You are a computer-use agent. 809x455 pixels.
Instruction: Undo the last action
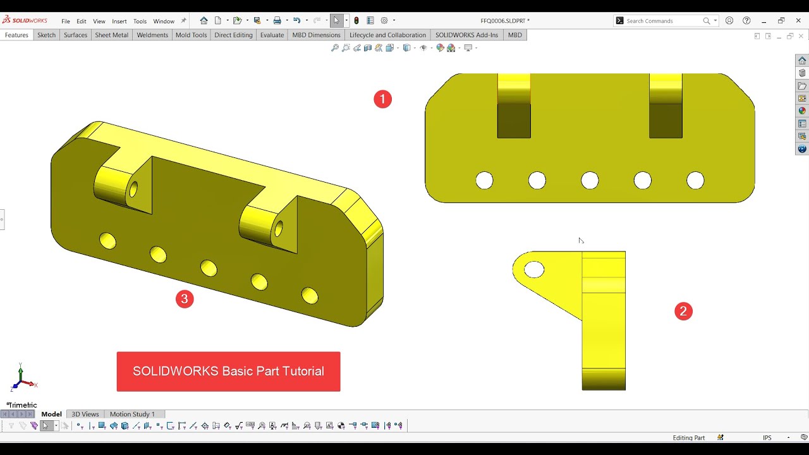[296, 21]
